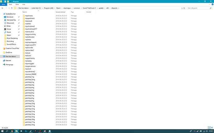Select the mpairraces folder icon

click(x=24, y=16)
